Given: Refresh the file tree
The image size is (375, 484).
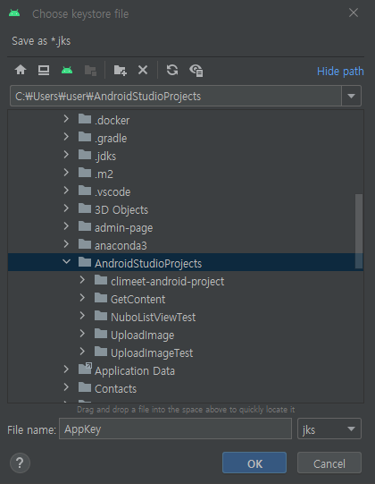Looking at the screenshot, I should (x=172, y=70).
